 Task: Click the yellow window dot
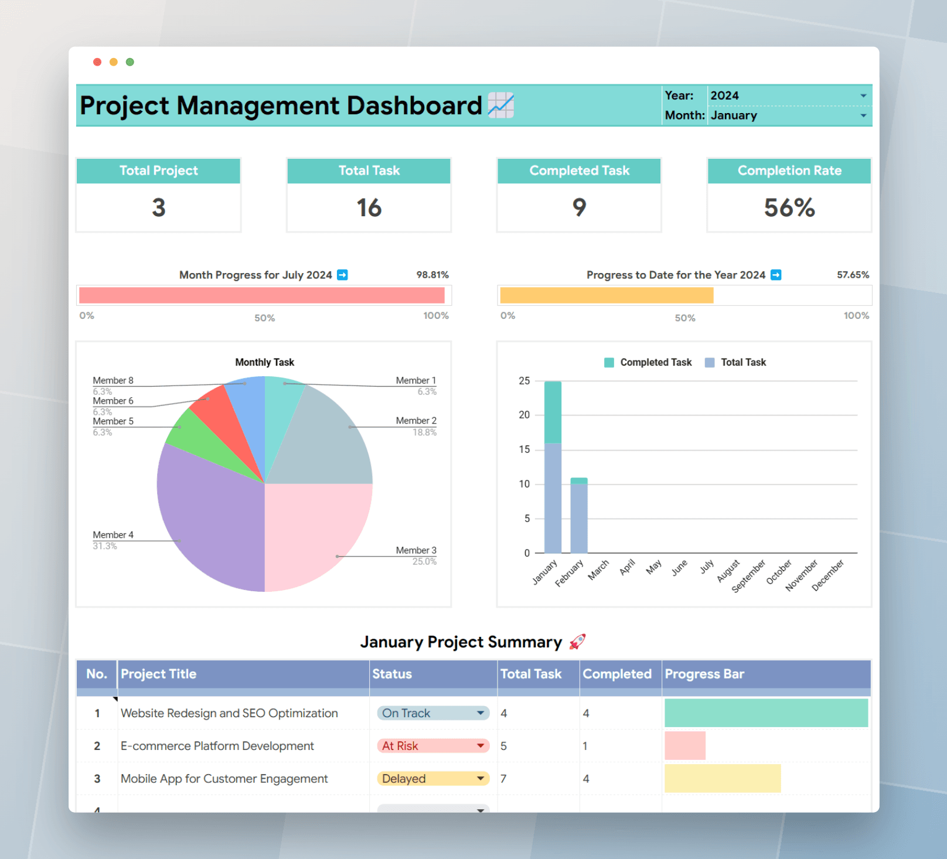(x=114, y=62)
